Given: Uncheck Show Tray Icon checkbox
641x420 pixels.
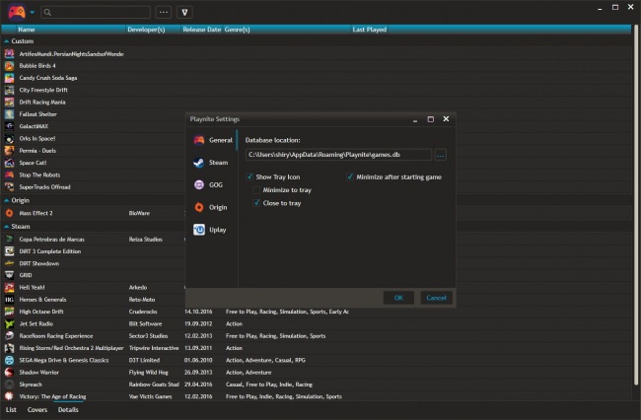Looking at the screenshot, I should pyautogui.click(x=249, y=176).
